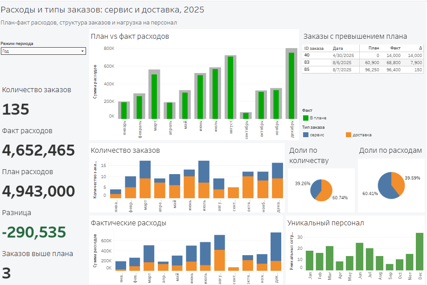The image size is (427, 285).
Task: Click the Заказы с превышением плана title
Action: click(x=355, y=37)
